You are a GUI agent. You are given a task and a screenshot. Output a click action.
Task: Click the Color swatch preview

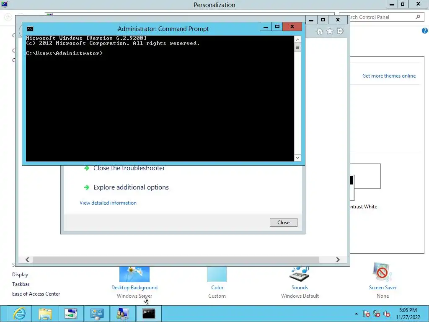[x=217, y=274]
